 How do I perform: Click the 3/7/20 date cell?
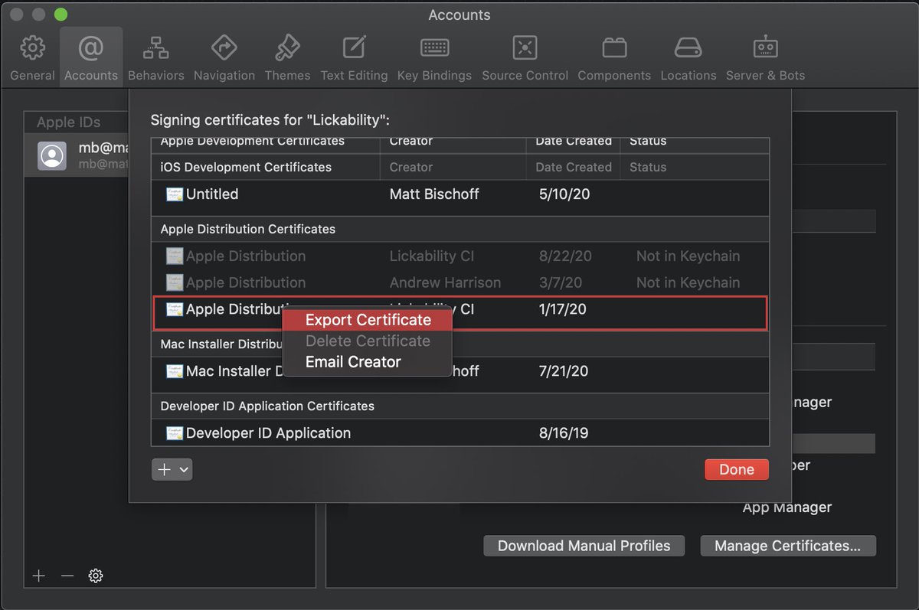pyautogui.click(x=561, y=282)
